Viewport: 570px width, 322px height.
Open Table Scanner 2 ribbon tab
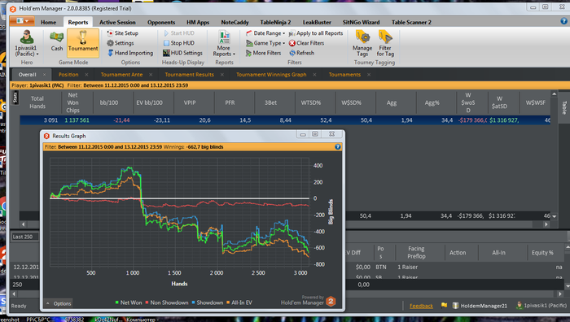click(411, 22)
